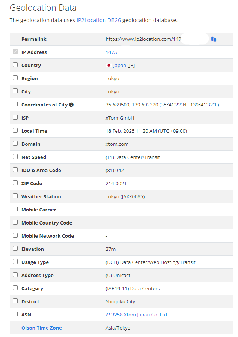Image resolution: width=238 pixels, height=337 pixels.
Task: Follow the AS3258 Xtom Japan Co. Ltd. link
Action: point(137,315)
